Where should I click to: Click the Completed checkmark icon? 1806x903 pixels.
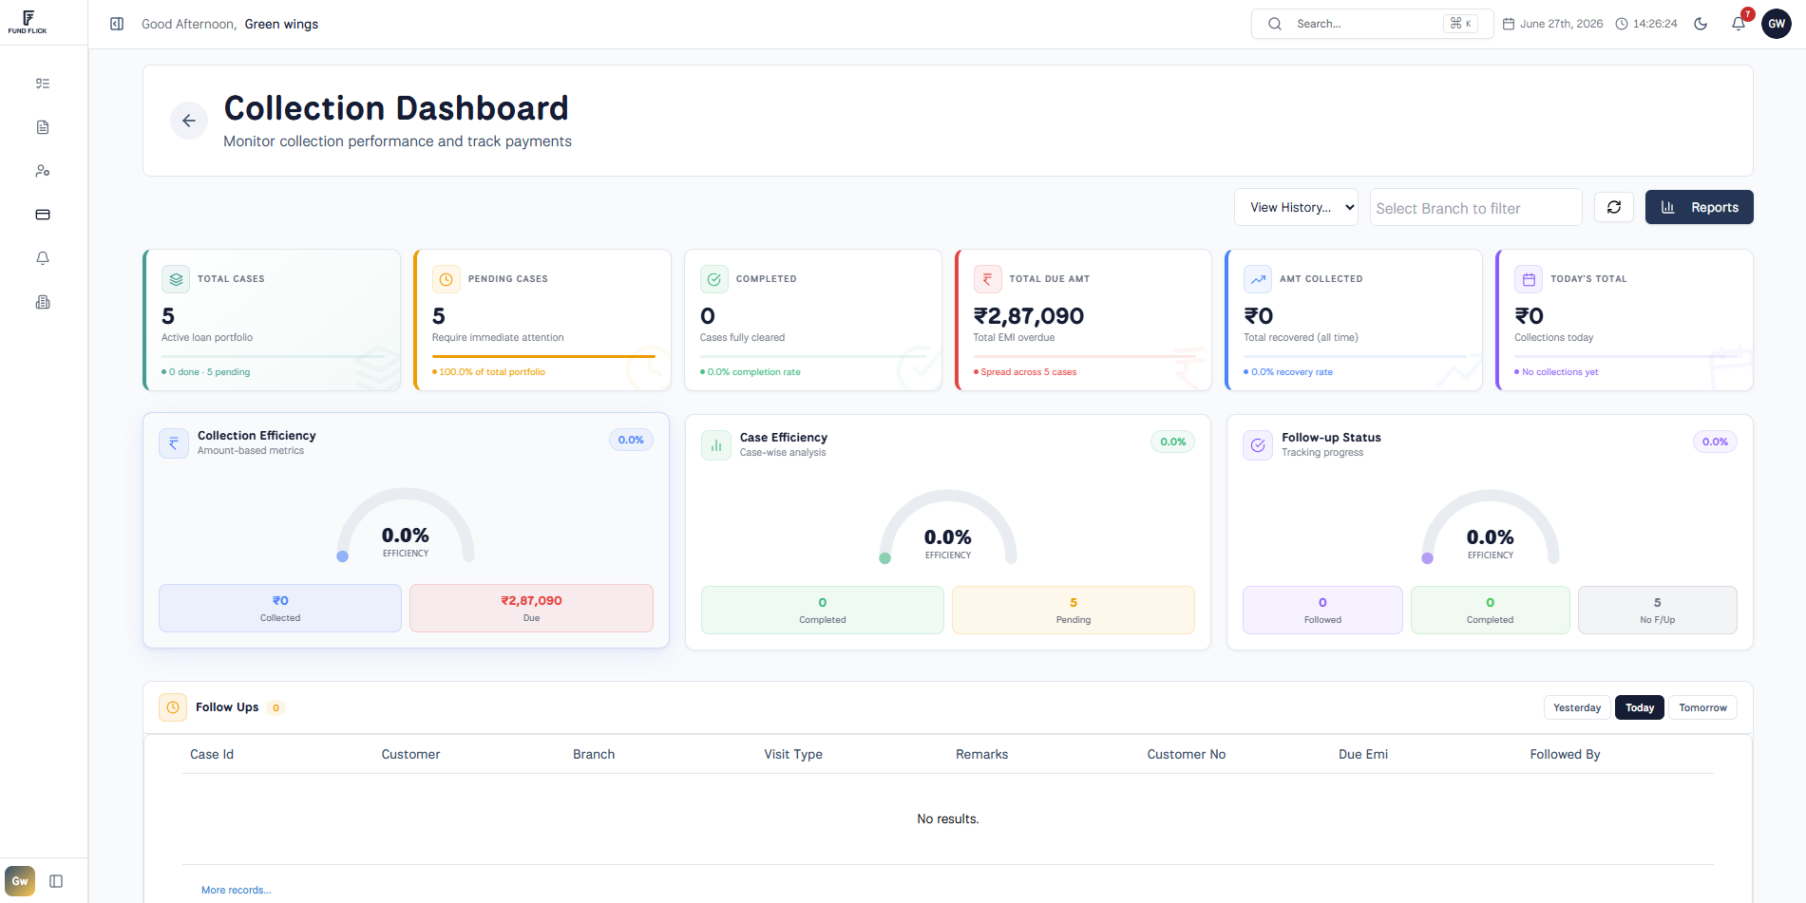714,279
